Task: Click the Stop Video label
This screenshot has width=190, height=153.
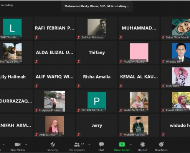Action: [x=18, y=150]
